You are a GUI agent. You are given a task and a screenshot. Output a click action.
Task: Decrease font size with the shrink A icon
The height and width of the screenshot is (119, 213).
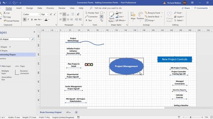click(55, 14)
